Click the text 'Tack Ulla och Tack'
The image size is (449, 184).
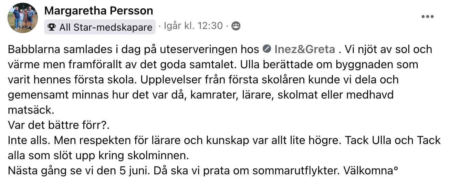(x=393, y=141)
